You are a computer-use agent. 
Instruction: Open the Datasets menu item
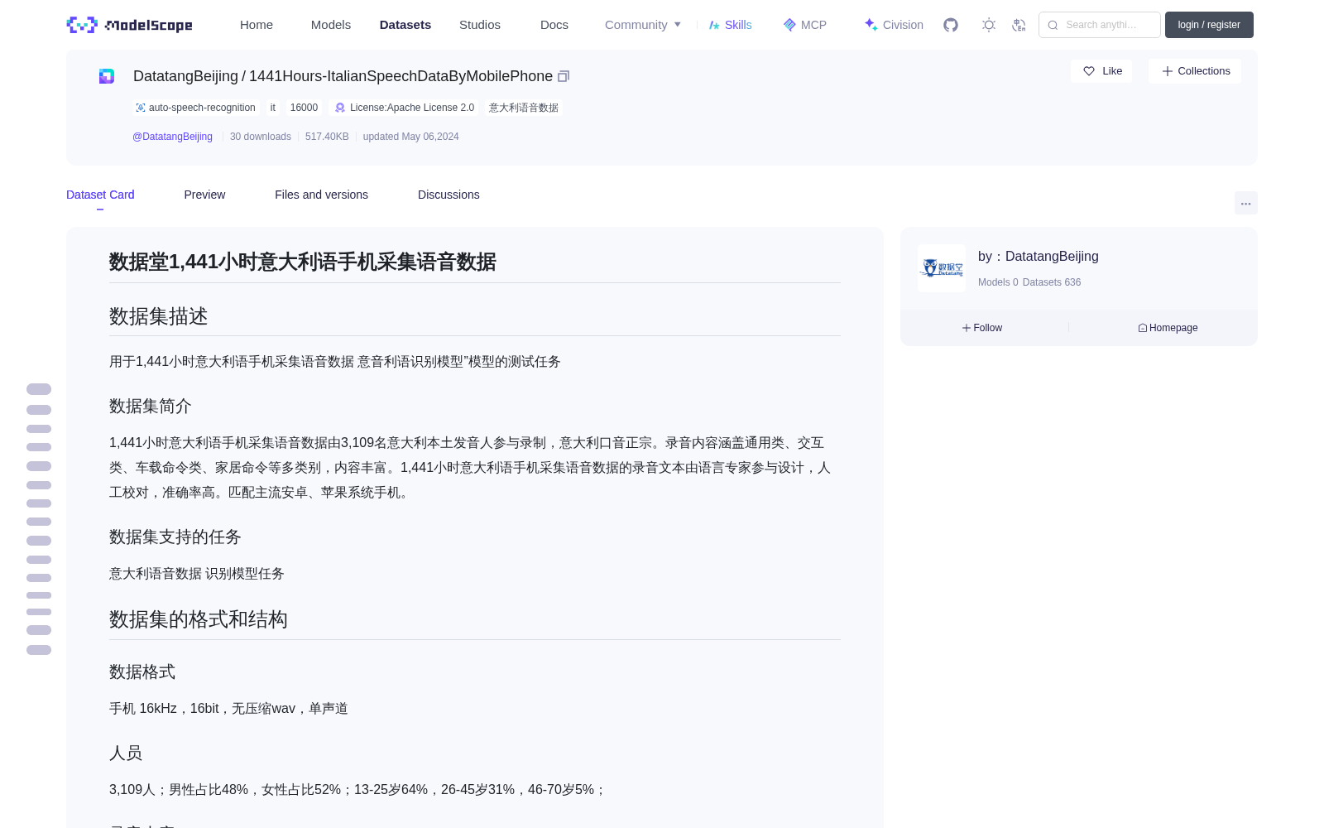[x=405, y=25]
